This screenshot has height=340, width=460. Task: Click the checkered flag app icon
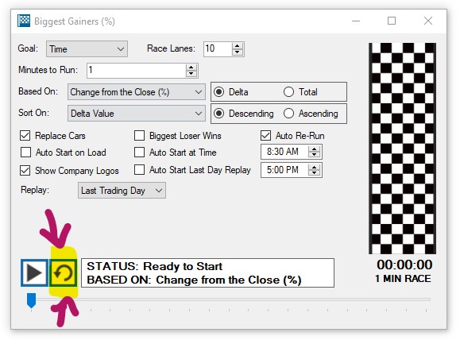24,21
